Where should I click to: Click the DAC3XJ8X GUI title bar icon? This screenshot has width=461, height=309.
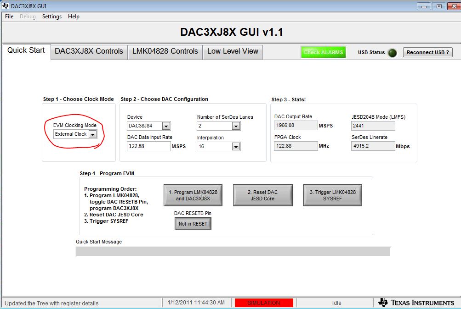pos(6,6)
